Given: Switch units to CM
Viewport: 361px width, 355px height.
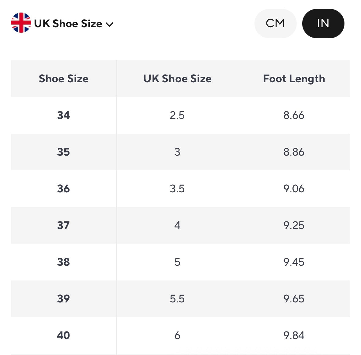Looking at the screenshot, I should (275, 24).
